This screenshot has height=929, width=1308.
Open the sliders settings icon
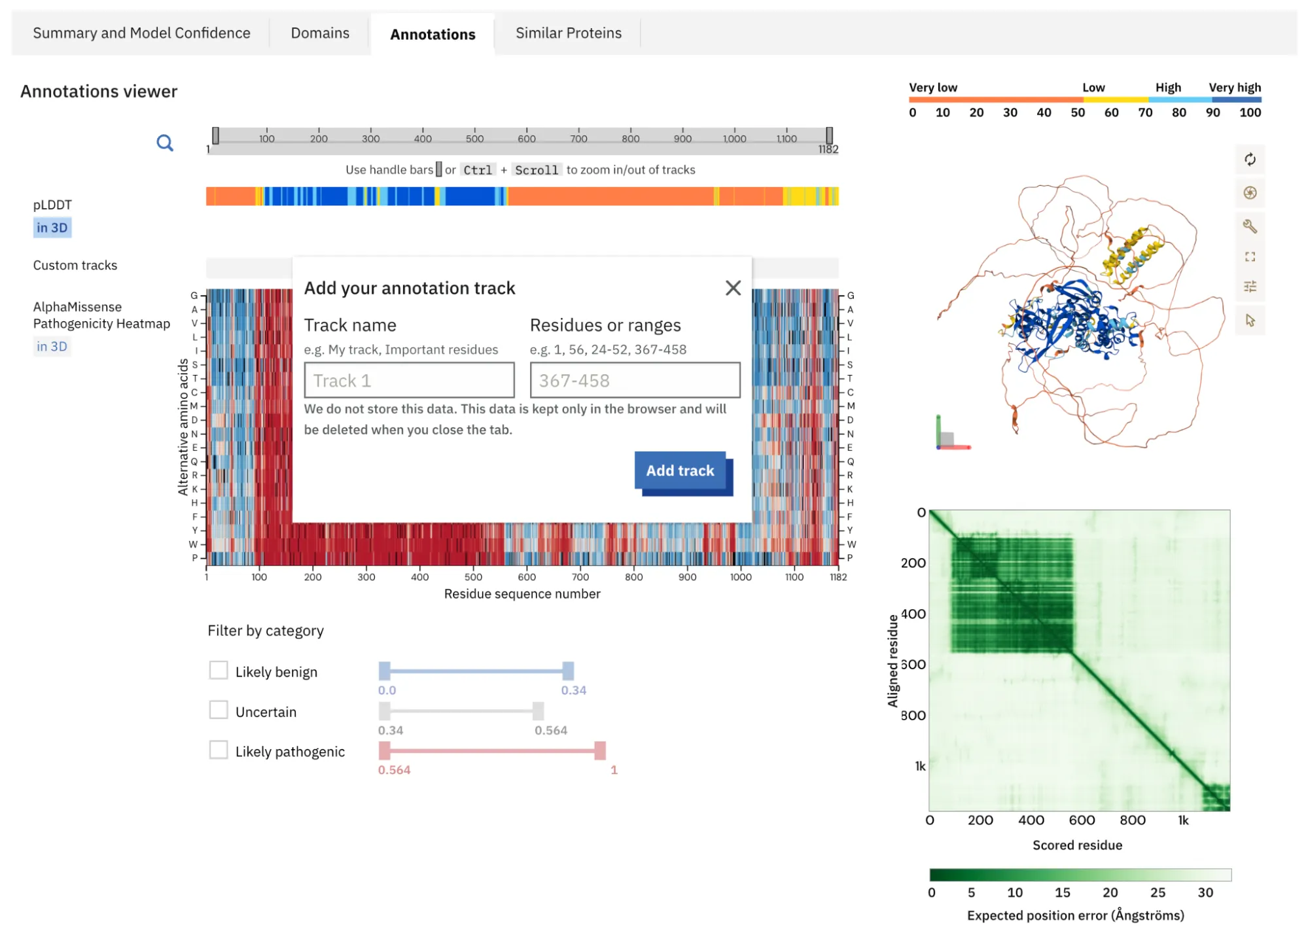pyautogui.click(x=1249, y=287)
